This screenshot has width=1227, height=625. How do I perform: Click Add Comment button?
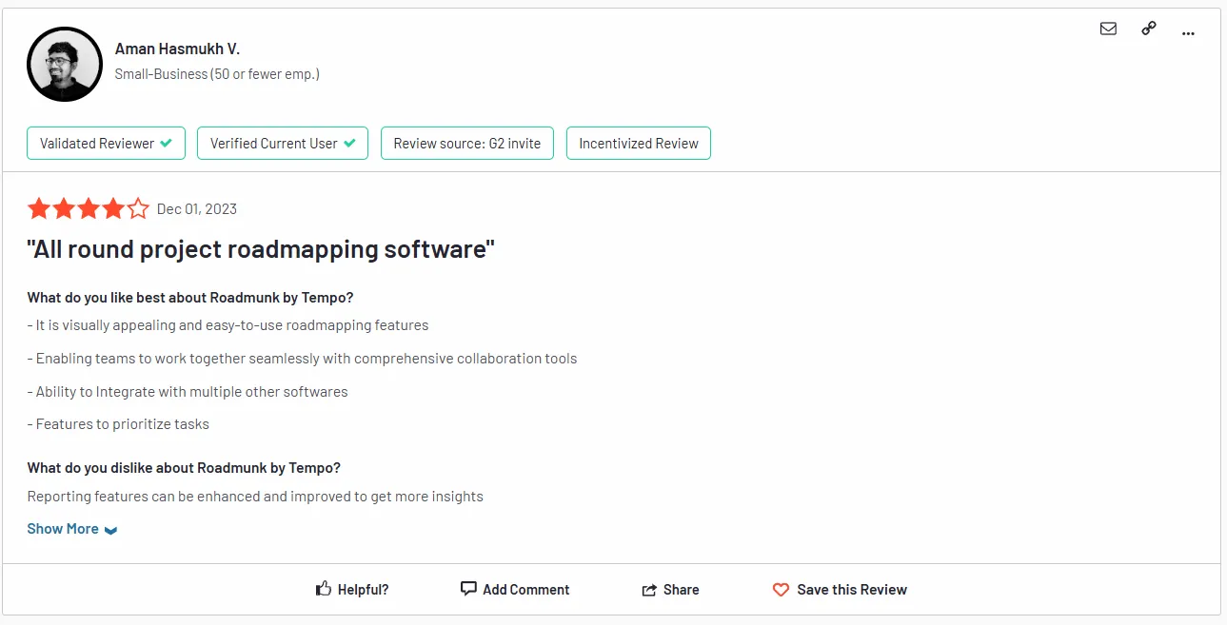coord(515,590)
